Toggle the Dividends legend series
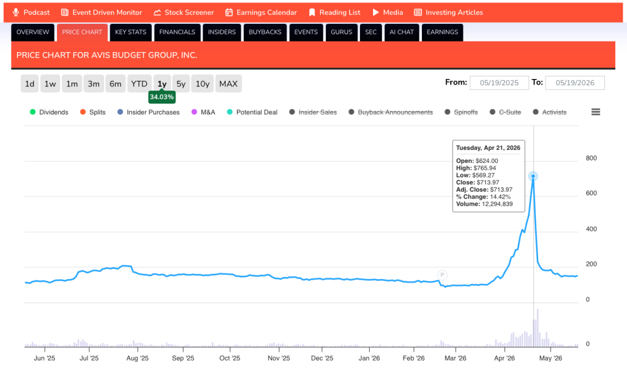 click(49, 113)
